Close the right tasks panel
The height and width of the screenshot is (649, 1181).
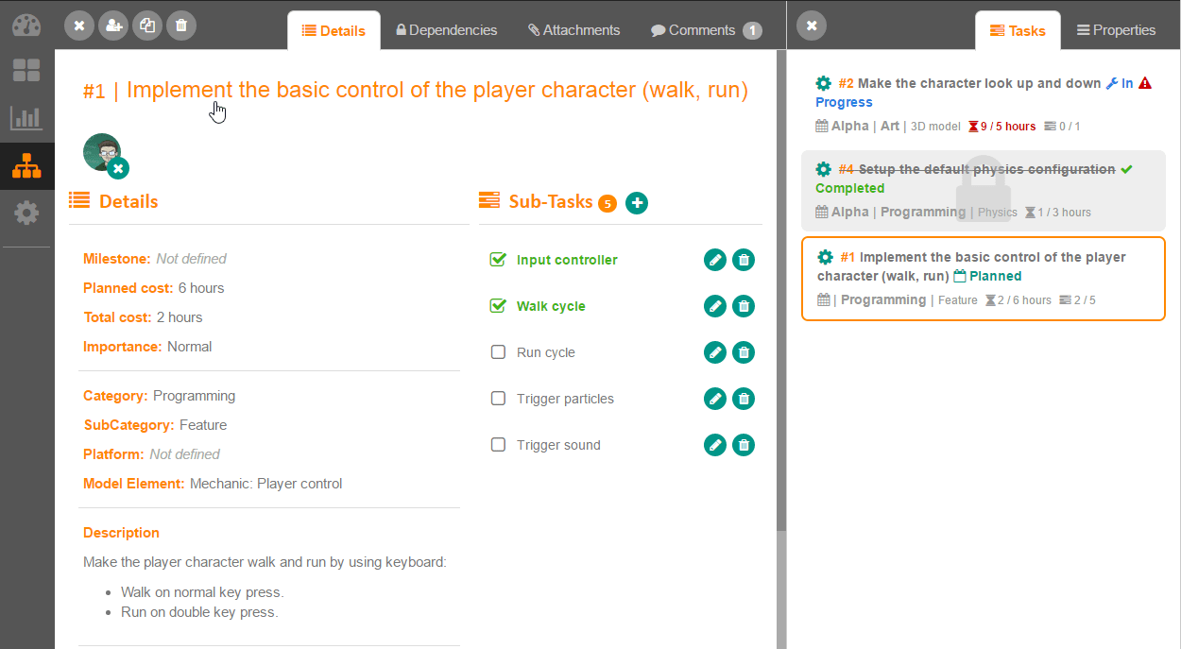tap(812, 26)
